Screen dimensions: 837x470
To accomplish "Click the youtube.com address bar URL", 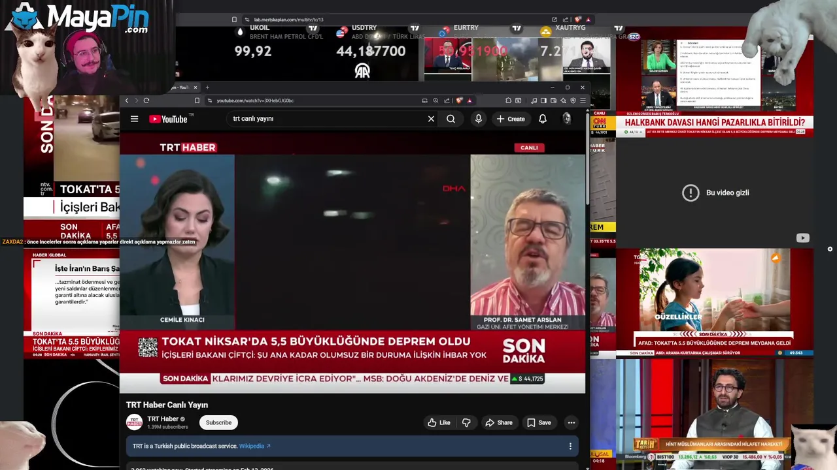I will (x=255, y=101).
